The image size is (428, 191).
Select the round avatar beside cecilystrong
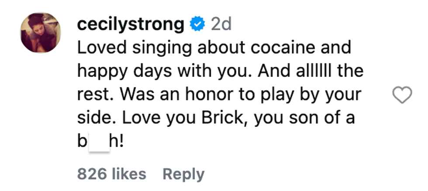tap(40, 33)
